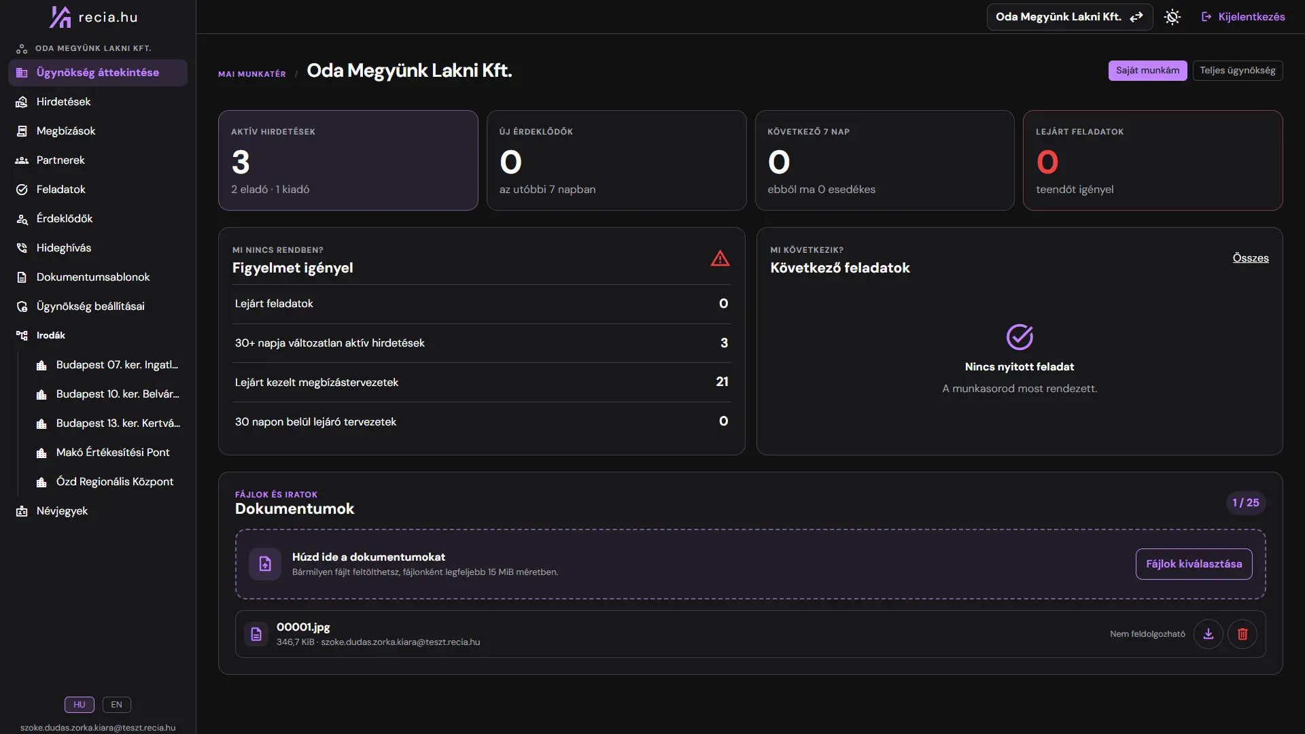Select Ügynökség áttekintése in the sidebar

(x=98, y=73)
